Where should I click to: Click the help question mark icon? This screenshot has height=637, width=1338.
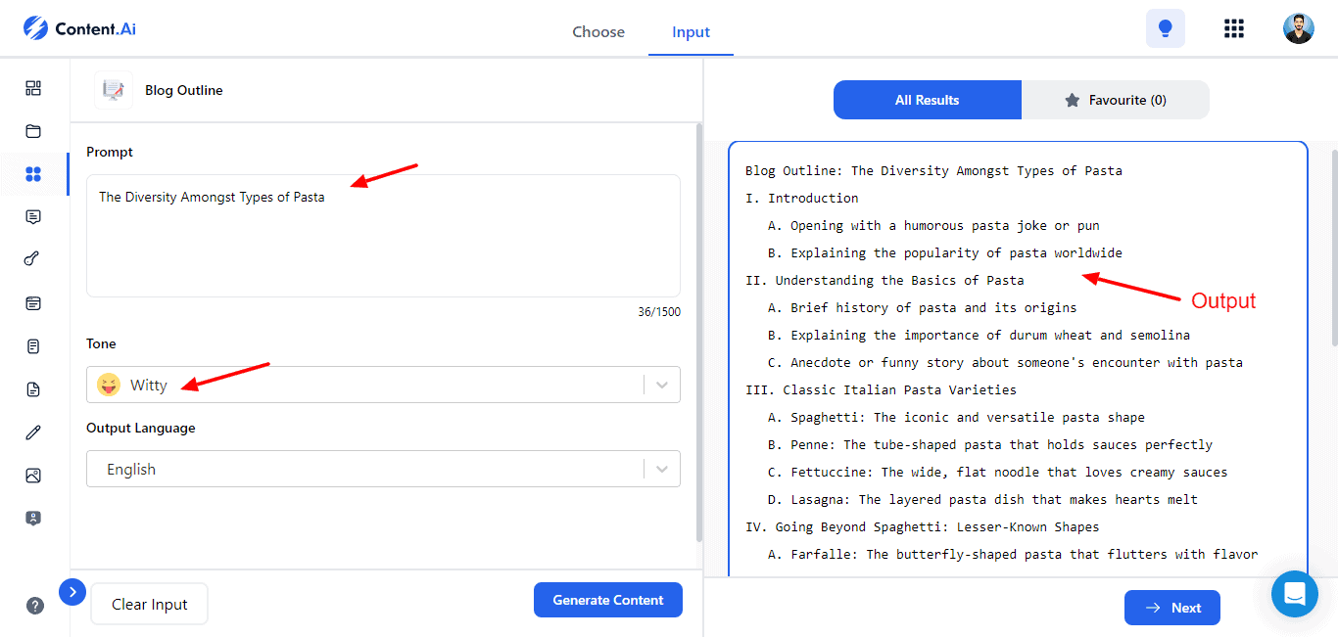pos(35,606)
